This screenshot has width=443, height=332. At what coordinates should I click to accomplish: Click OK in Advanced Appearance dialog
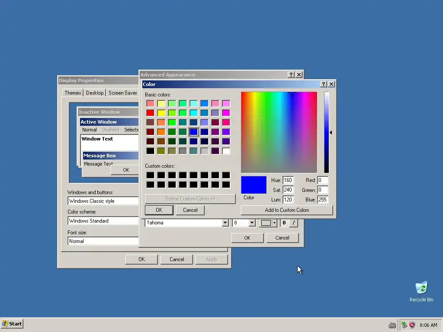247,238
